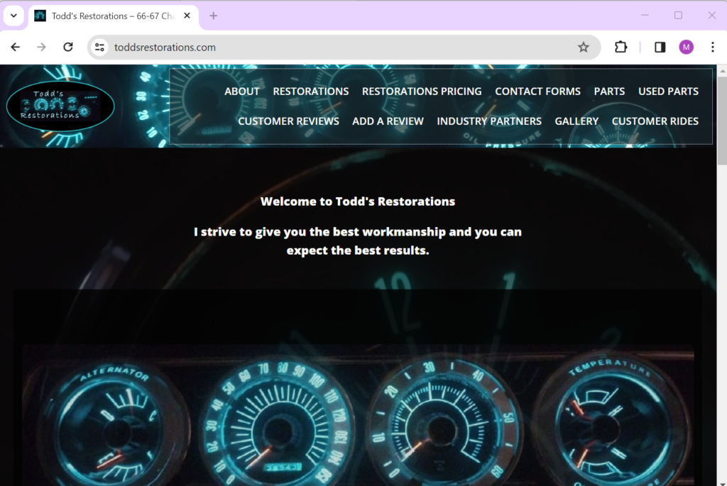Viewport: 727px width, 486px height.
Task: Click the address bar URL toddsrestorations.com
Action: (165, 48)
